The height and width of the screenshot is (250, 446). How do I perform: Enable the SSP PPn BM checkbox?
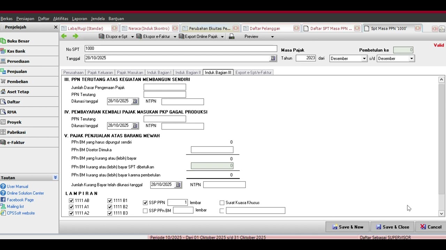point(145,211)
